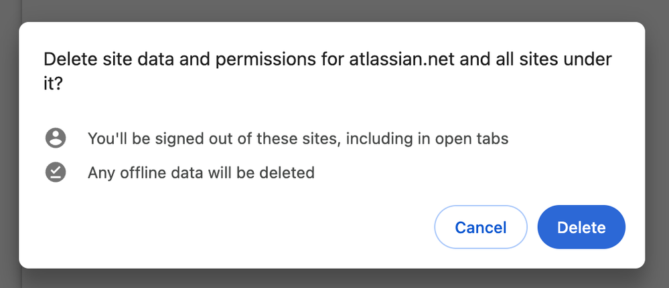Confirm deleting atlassian.net site data
The image size is (669, 288).
pyautogui.click(x=581, y=227)
